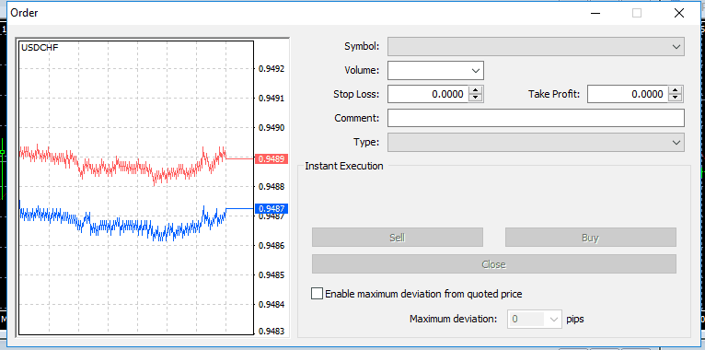The width and height of the screenshot is (705, 350).
Task: Click the Buy button
Action: pyautogui.click(x=590, y=238)
